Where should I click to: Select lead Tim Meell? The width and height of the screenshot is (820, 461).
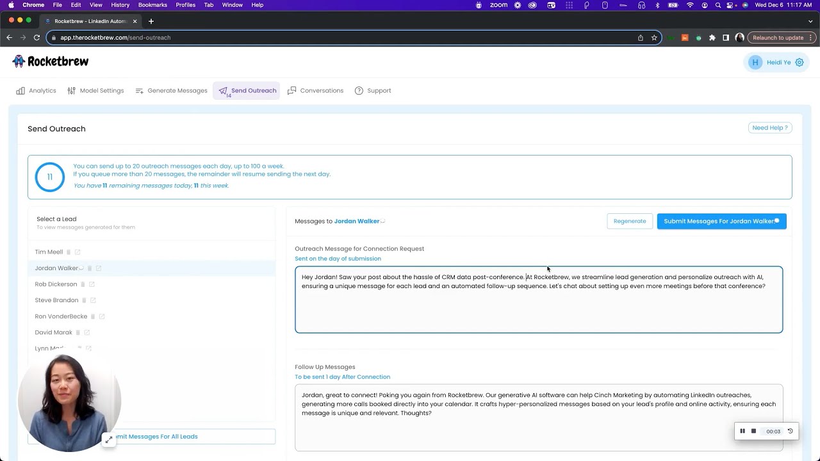click(49, 252)
